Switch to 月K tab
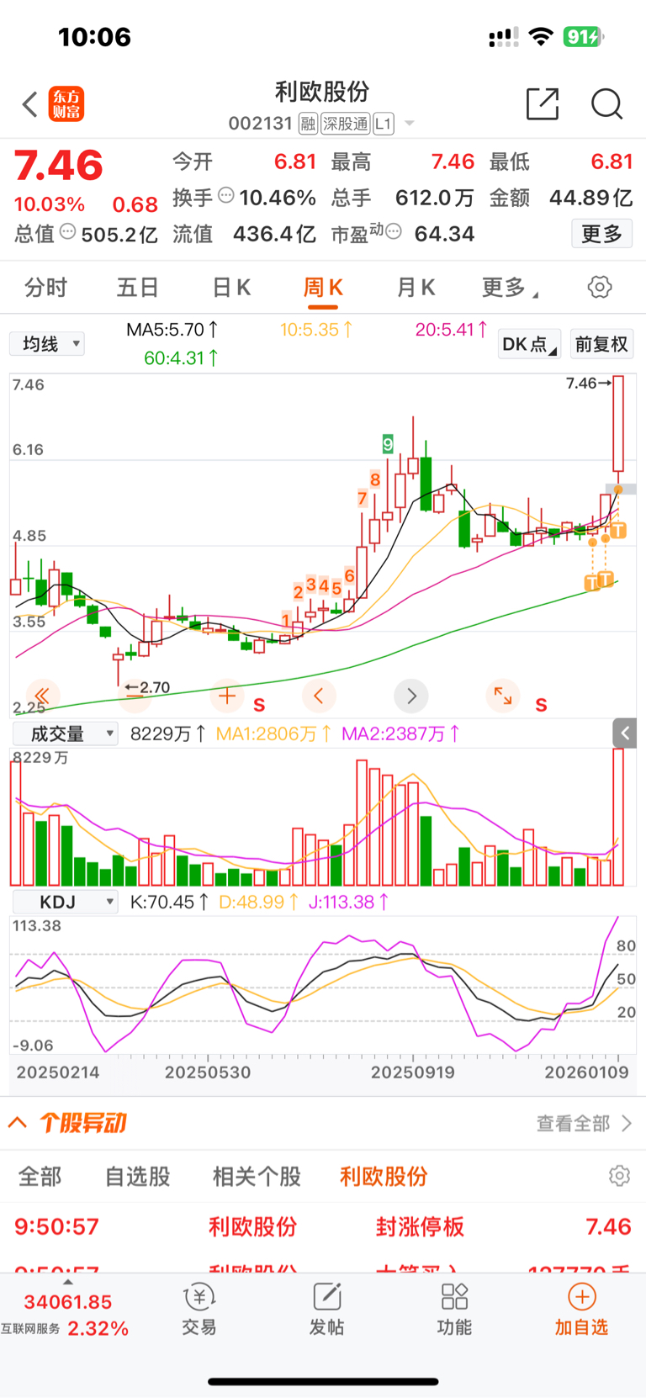The width and height of the screenshot is (646, 1398). [416, 288]
